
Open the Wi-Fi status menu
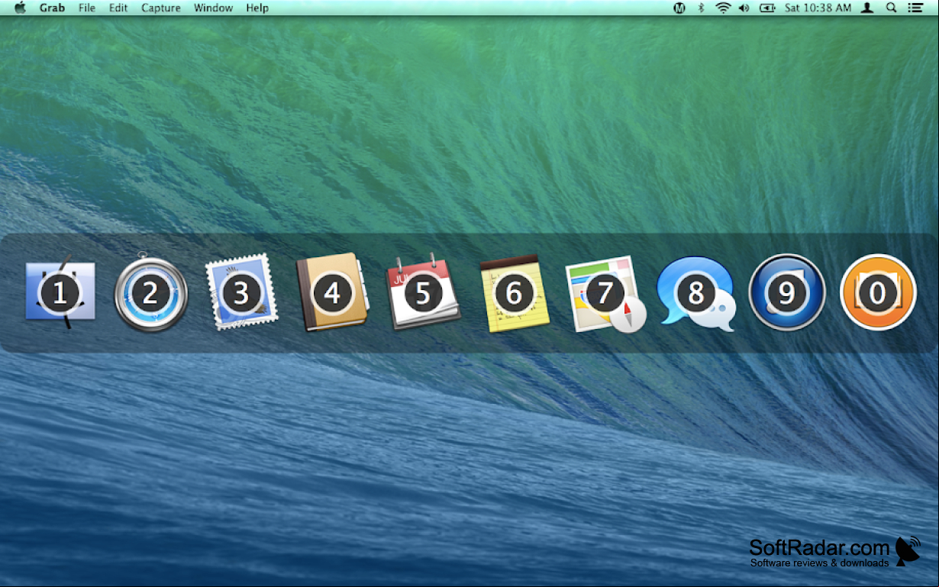[x=723, y=8]
